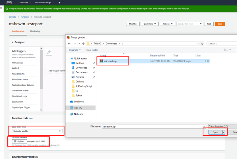The width and height of the screenshot is (237, 159).
Task: Select This PC in navigation pane
Action: (x=78, y=108)
